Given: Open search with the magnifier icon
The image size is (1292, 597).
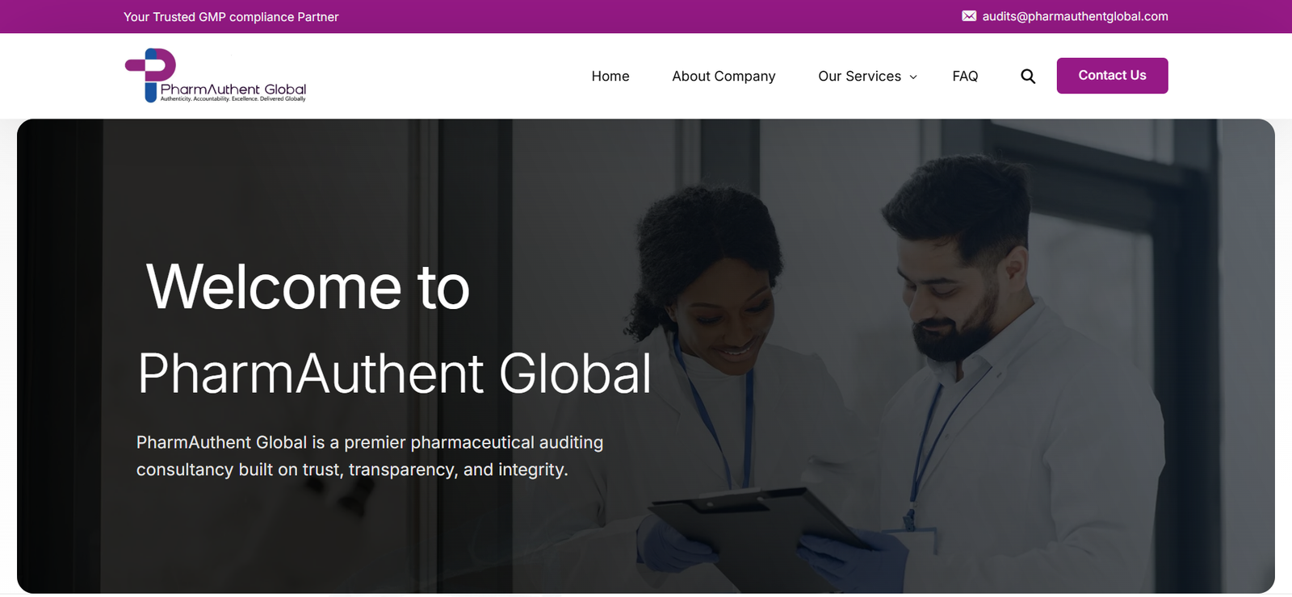Looking at the screenshot, I should point(1028,76).
